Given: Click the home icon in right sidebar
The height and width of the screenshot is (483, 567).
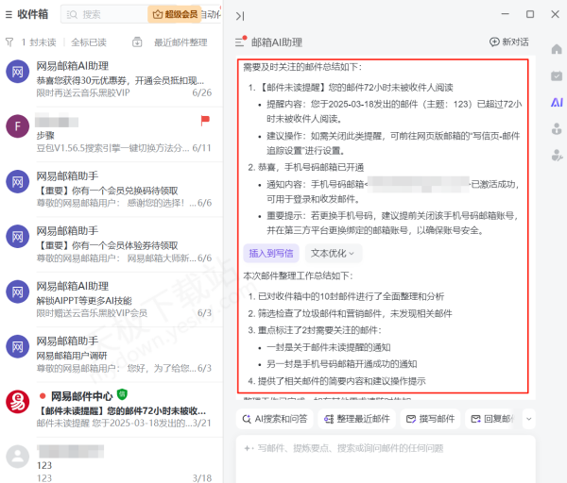Looking at the screenshot, I should click(x=557, y=49).
